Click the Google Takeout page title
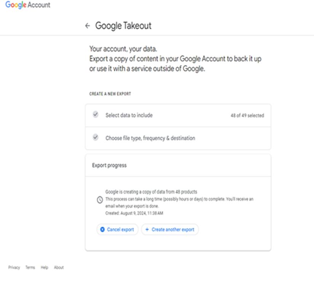Image resolution: width=314 pixels, height=291 pixels. (123, 25)
